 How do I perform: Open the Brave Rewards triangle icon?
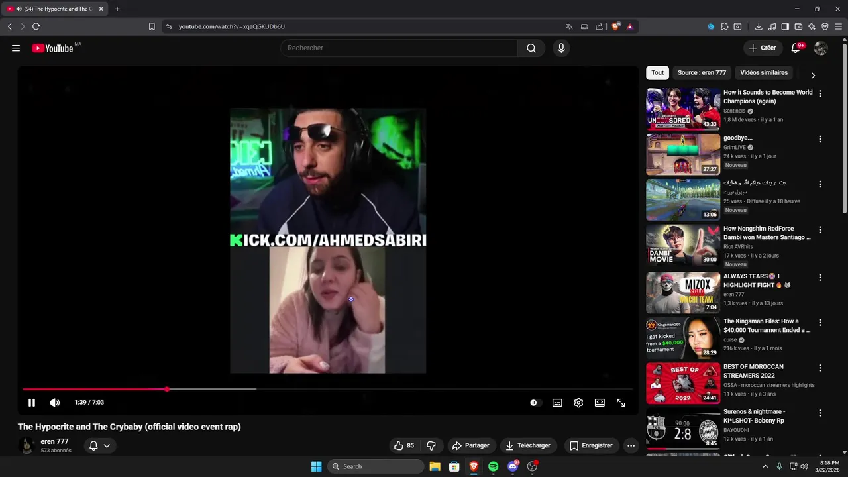[x=630, y=26]
